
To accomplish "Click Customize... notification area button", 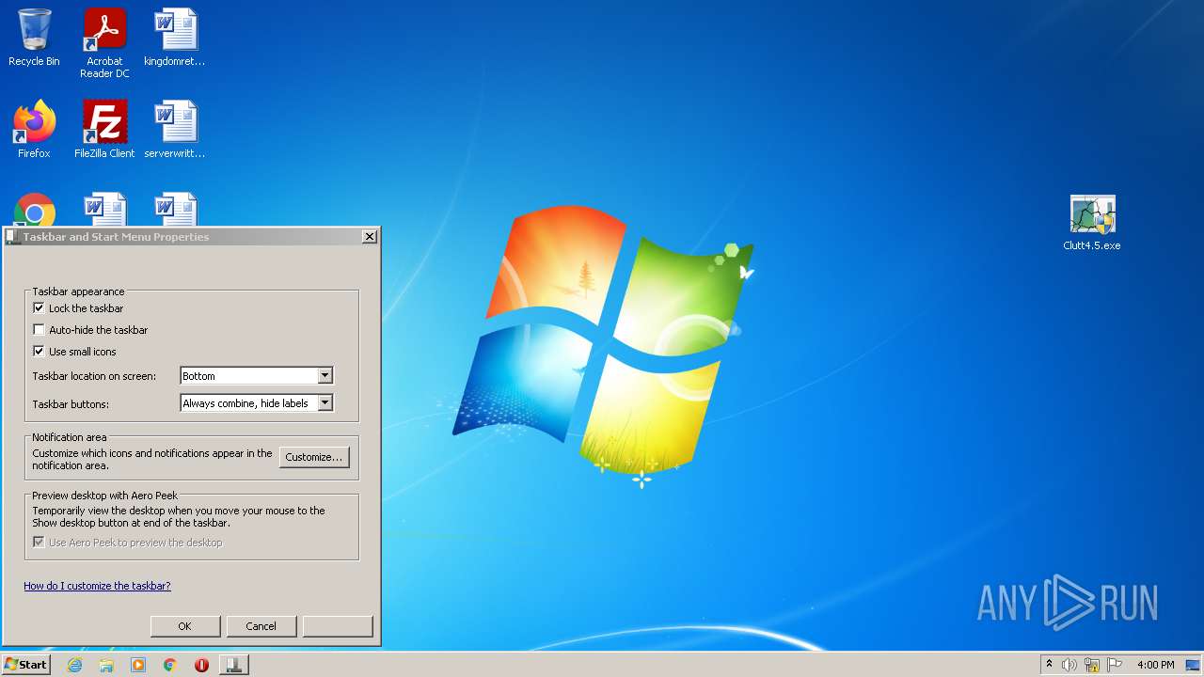I will tap(314, 457).
